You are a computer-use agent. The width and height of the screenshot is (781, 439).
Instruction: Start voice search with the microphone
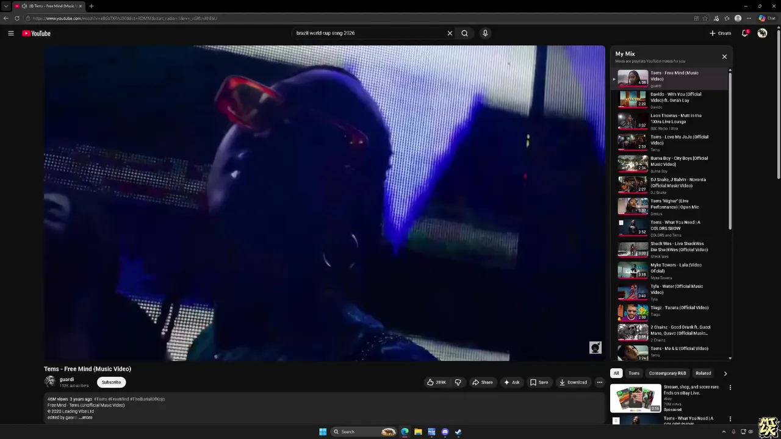[485, 33]
